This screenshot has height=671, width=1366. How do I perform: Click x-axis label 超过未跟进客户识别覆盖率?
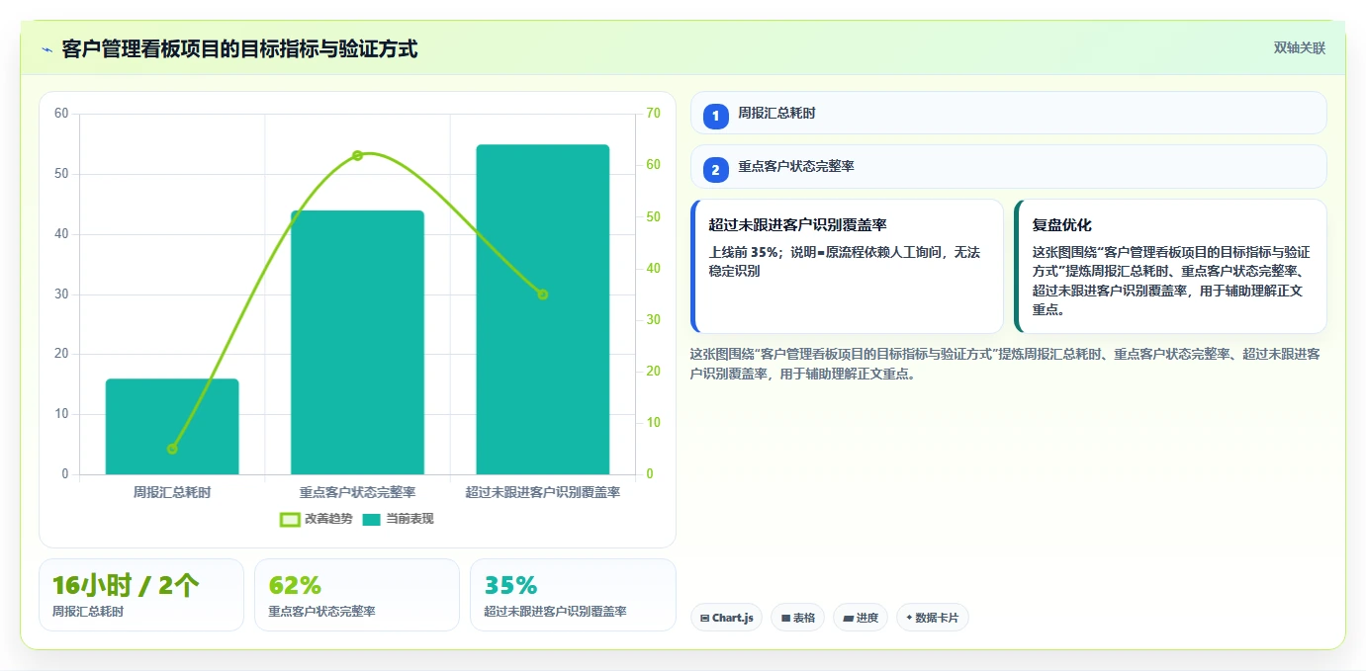coord(542,491)
